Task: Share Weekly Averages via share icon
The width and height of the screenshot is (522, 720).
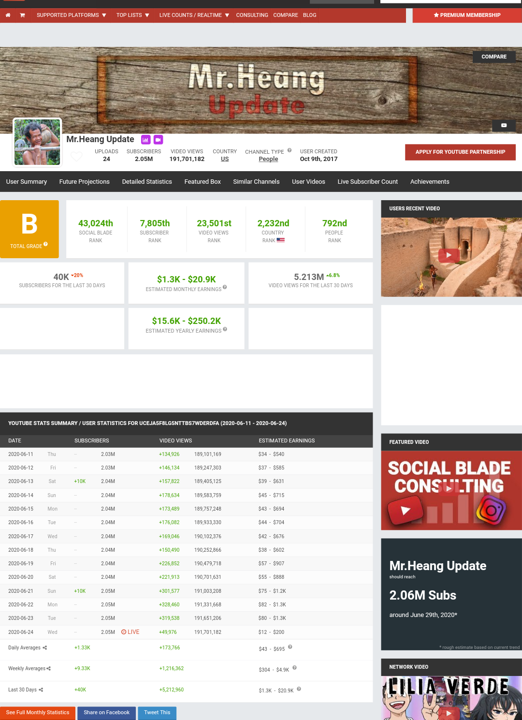Action: pos(48,669)
